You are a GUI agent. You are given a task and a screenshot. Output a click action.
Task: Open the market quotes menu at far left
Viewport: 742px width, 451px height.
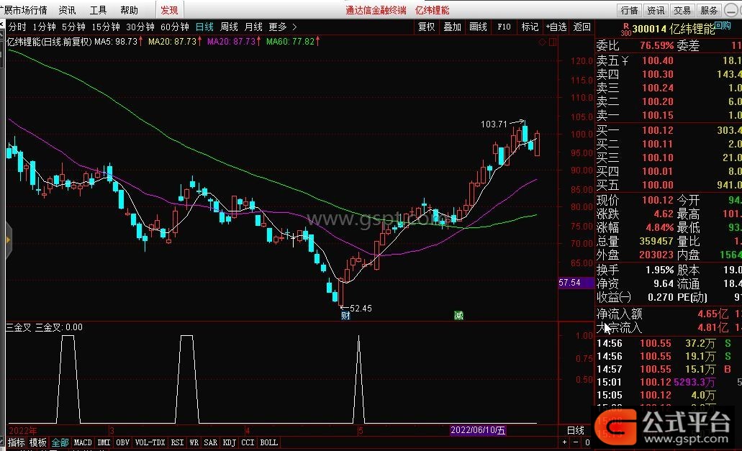pyautogui.click(x=24, y=10)
